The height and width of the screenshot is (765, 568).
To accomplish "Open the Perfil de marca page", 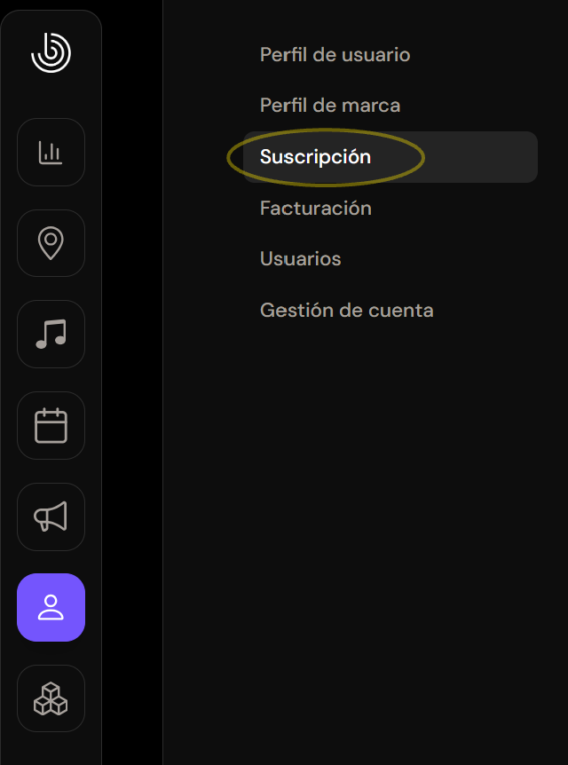I will coord(330,106).
